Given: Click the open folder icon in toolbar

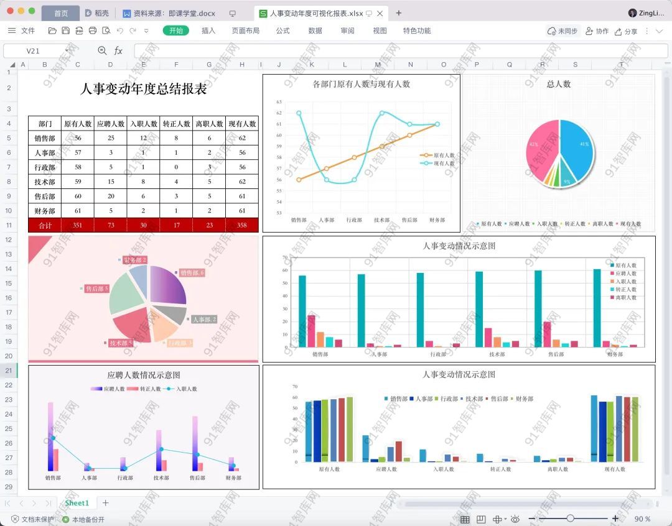Looking at the screenshot, I should (52, 30).
